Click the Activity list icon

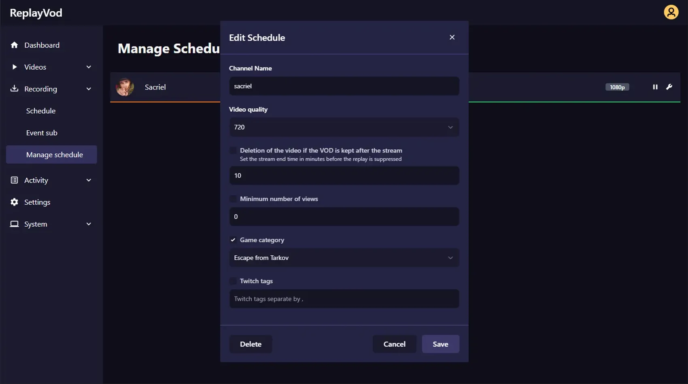pos(14,180)
